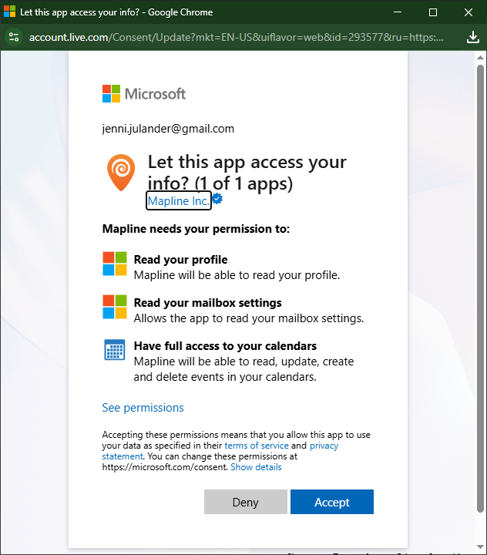Expand the See permissions link
The image size is (487, 555).
pyautogui.click(x=143, y=407)
